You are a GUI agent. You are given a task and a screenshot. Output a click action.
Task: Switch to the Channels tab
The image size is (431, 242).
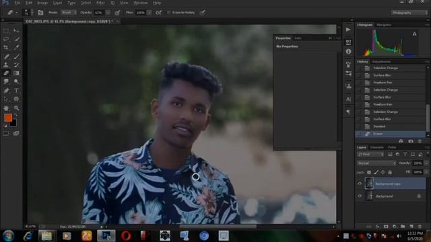(x=376, y=148)
